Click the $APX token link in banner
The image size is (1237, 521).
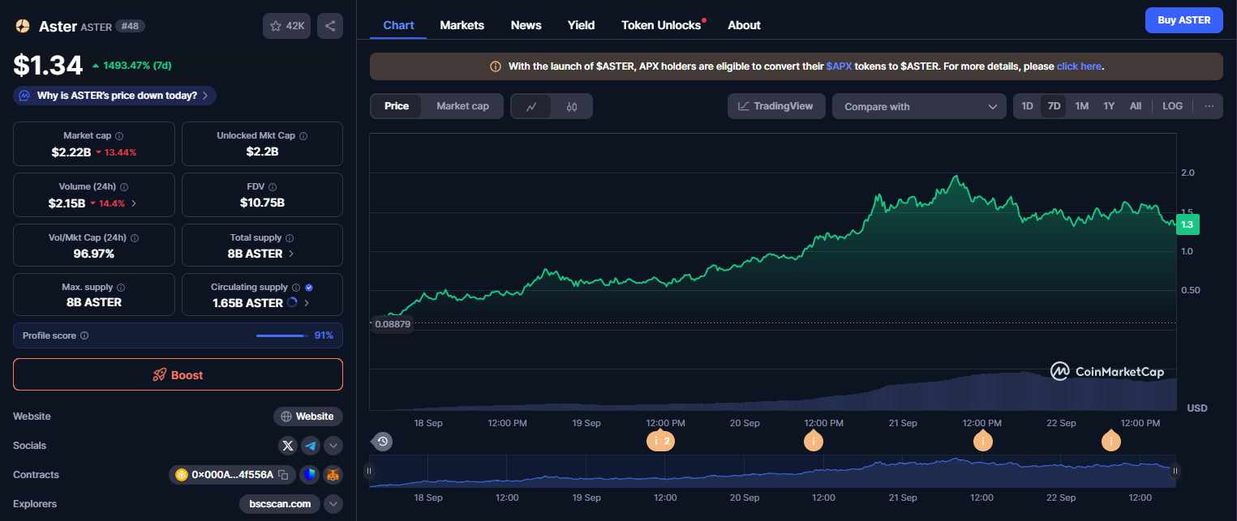(839, 66)
